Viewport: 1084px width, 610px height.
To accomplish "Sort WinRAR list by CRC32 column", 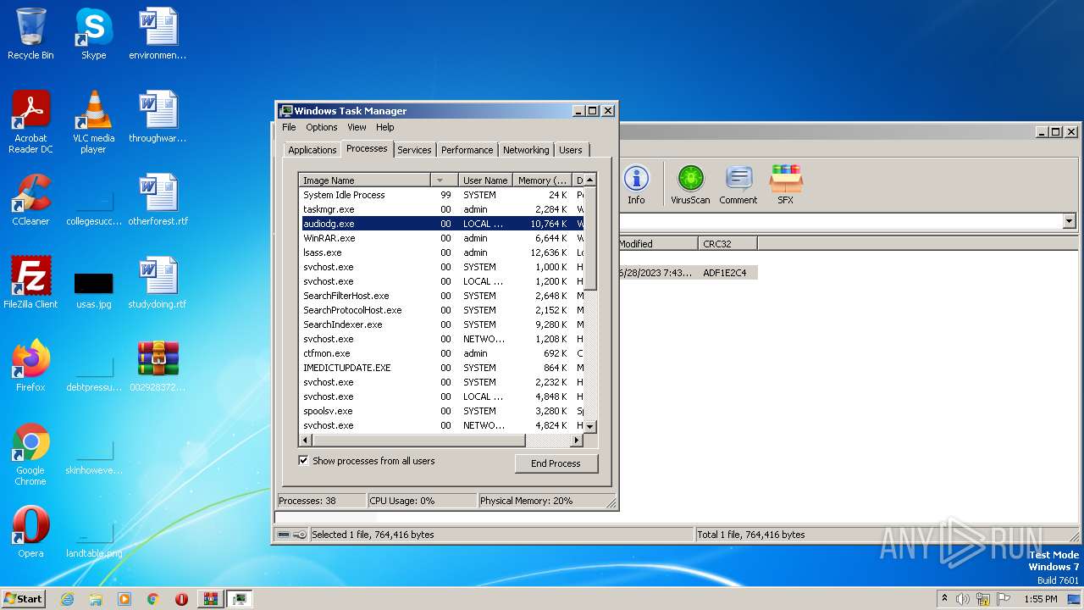I will (727, 244).
